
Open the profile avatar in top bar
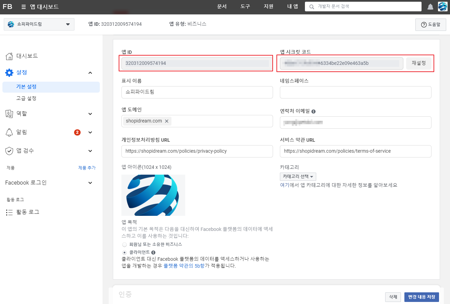pos(442,7)
